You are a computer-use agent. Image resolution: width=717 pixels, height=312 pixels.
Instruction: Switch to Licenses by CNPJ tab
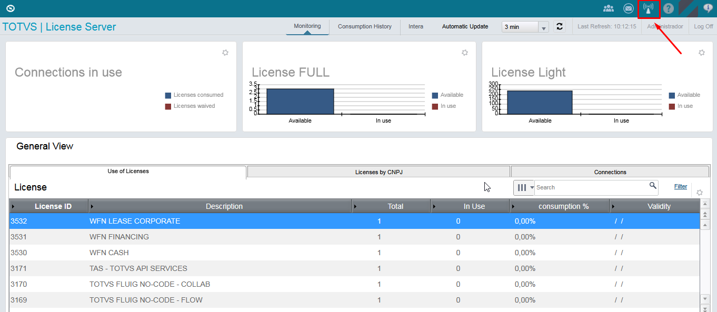click(x=379, y=172)
